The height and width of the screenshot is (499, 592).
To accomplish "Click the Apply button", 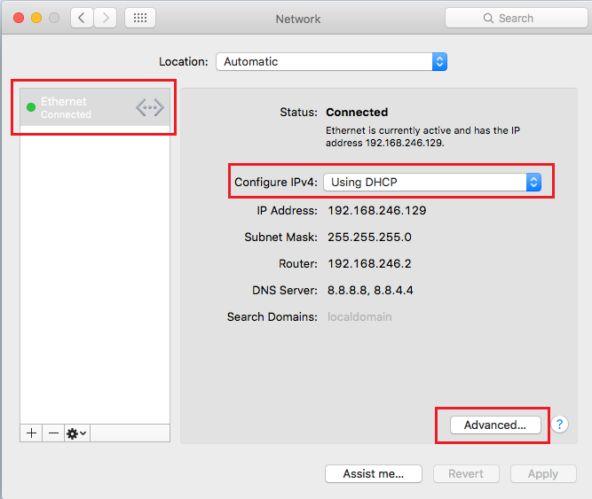I will [x=542, y=474].
